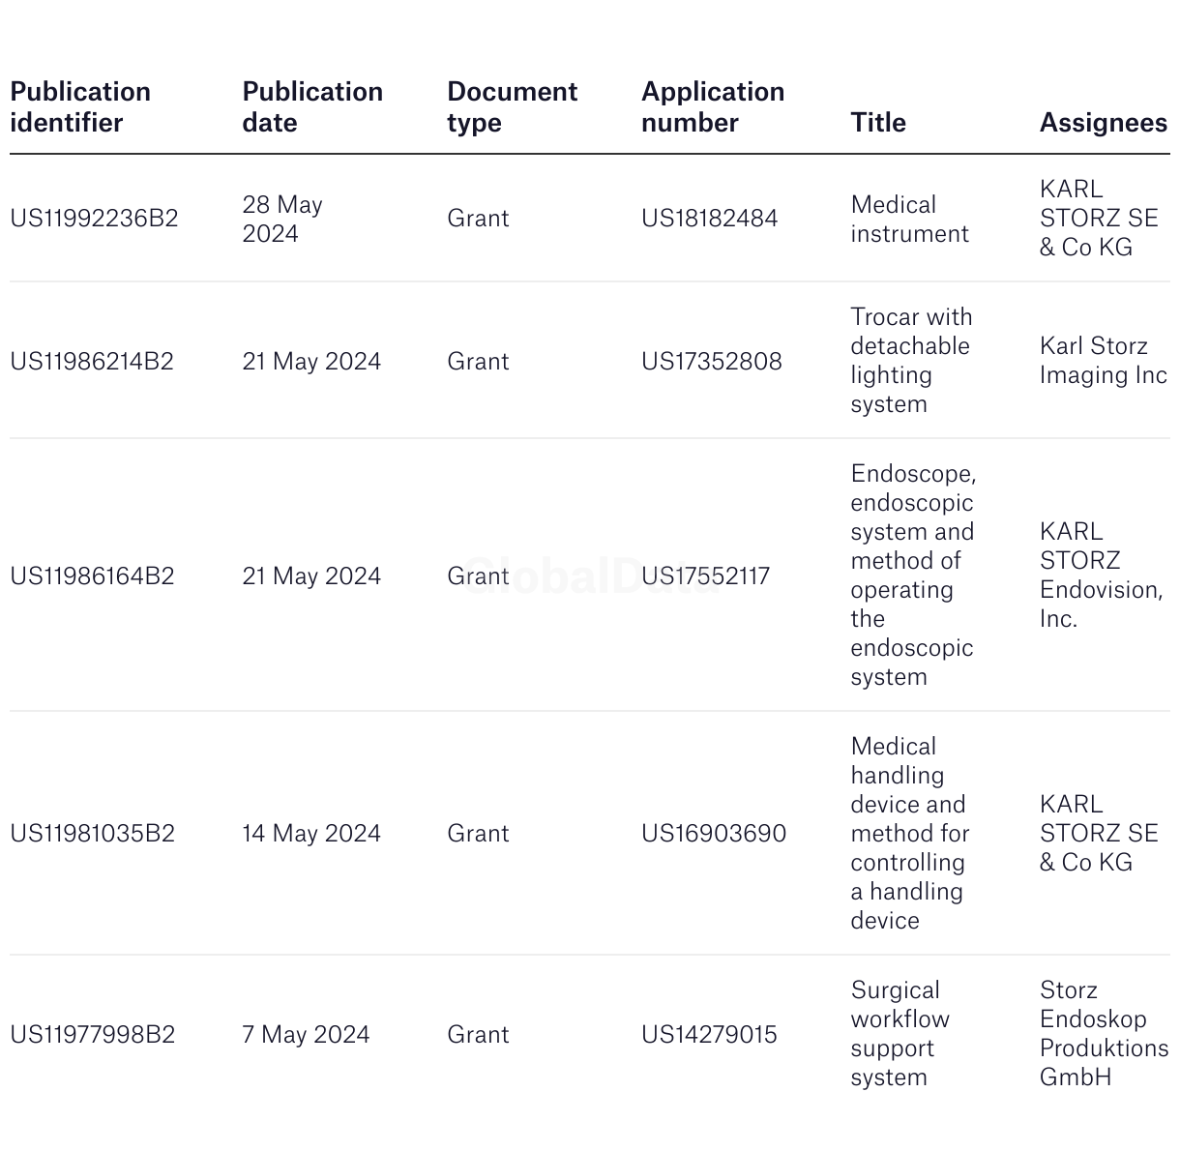This screenshot has height=1151, width=1180.
Task: Open publication US11992236B2
Action: point(95,219)
